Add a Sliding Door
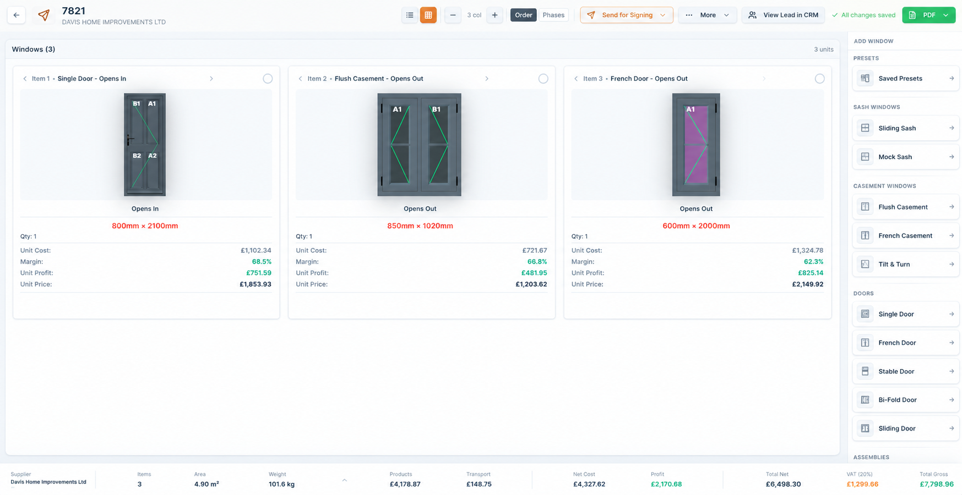Image resolution: width=962 pixels, height=495 pixels. [906, 428]
